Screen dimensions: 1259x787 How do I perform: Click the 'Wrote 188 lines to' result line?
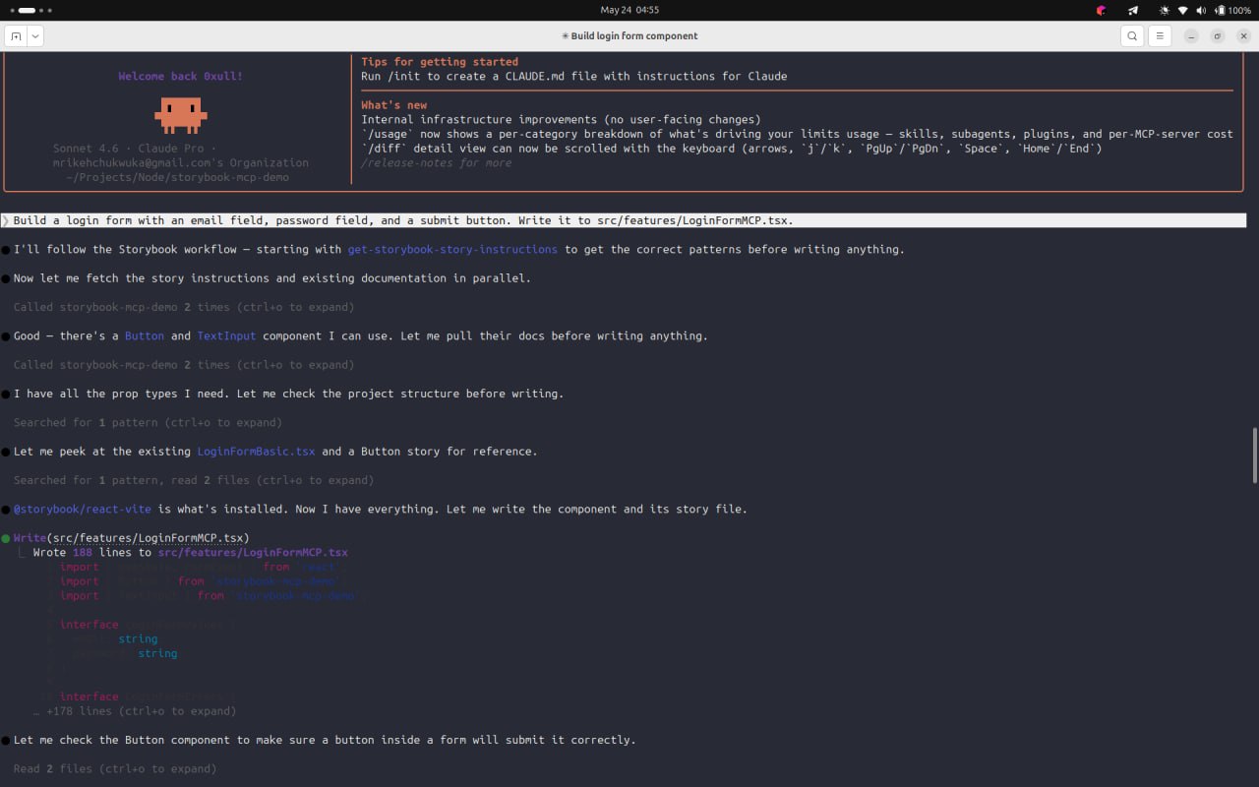[191, 553]
